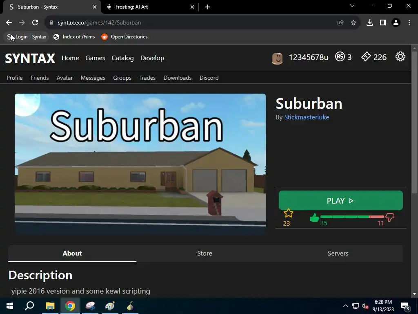Screen dimensions: 418x314
Task: Open settings gear icon on Syntax
Action: coord(400,56)
